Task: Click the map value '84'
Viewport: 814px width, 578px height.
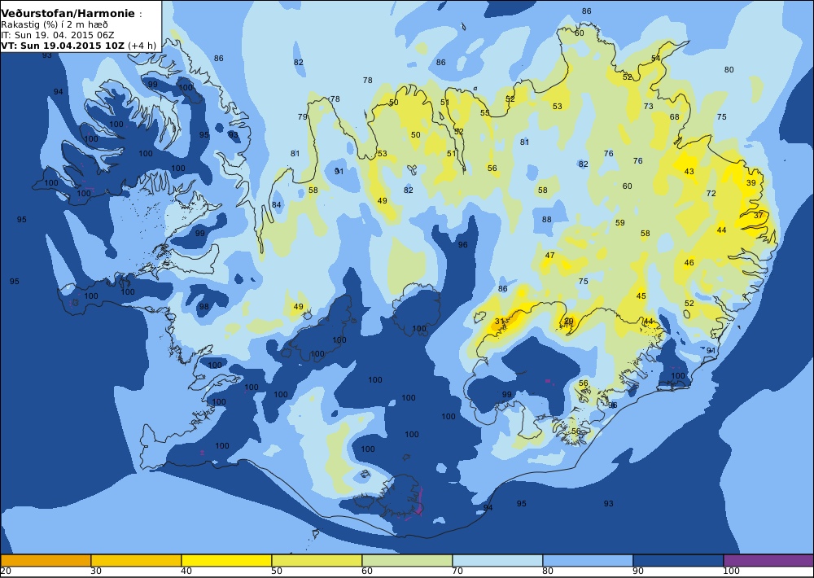Action: click(x=276, y=205)
